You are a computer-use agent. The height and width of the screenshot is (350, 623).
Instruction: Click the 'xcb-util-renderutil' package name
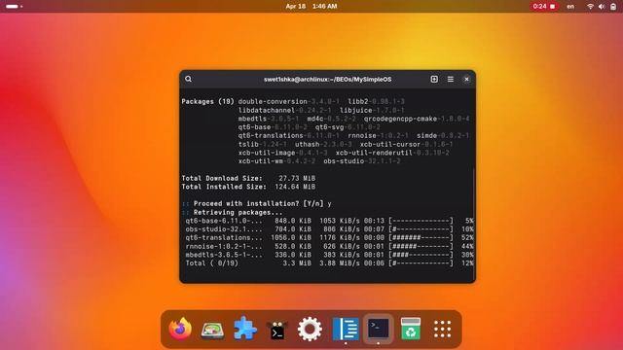(374, 153)
